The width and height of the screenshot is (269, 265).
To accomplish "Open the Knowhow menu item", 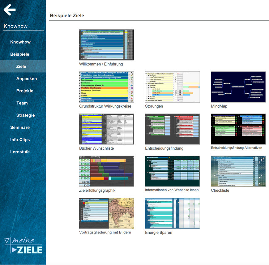I will pos(20,42).
